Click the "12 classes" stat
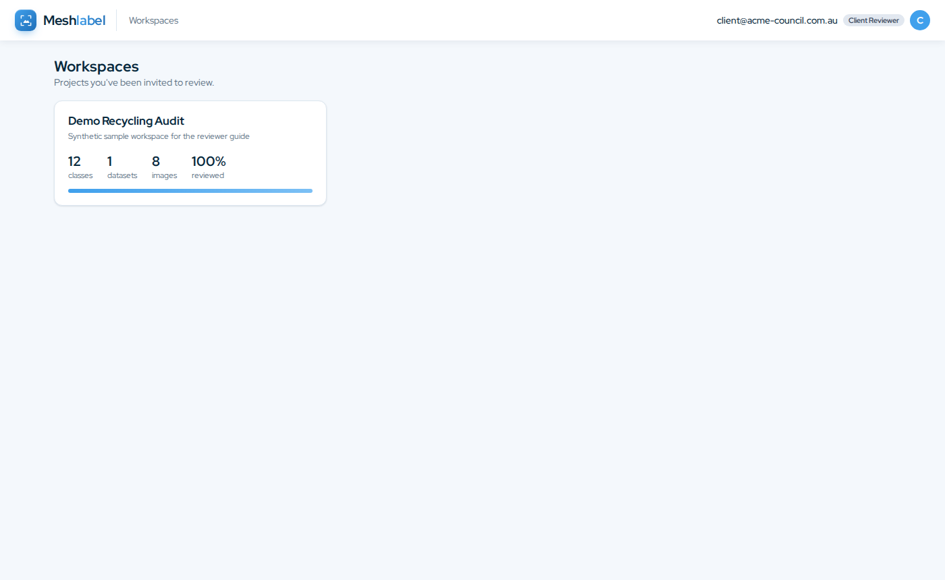945x580 pixels. pos(80,167)
